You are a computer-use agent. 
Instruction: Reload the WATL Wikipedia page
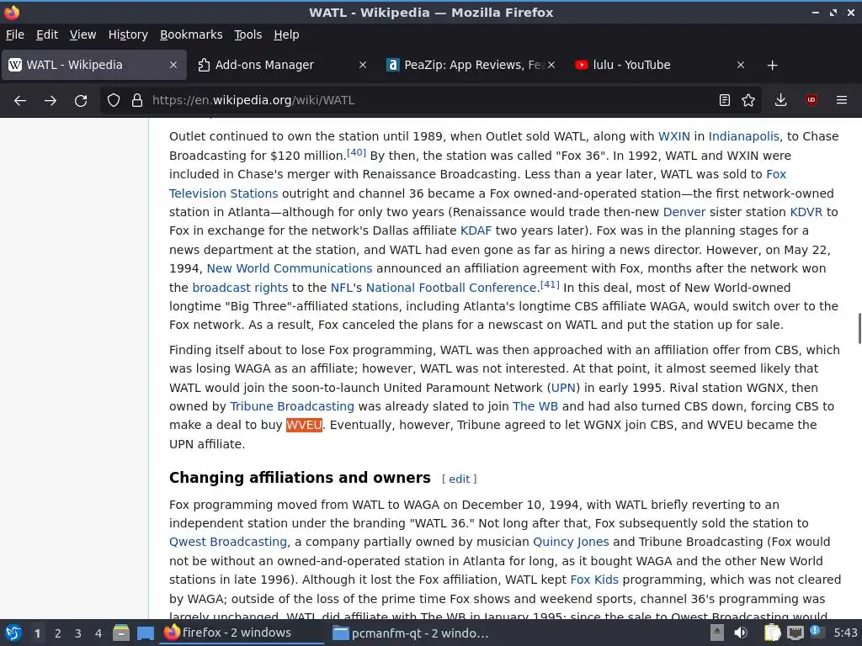click(81, 100)
